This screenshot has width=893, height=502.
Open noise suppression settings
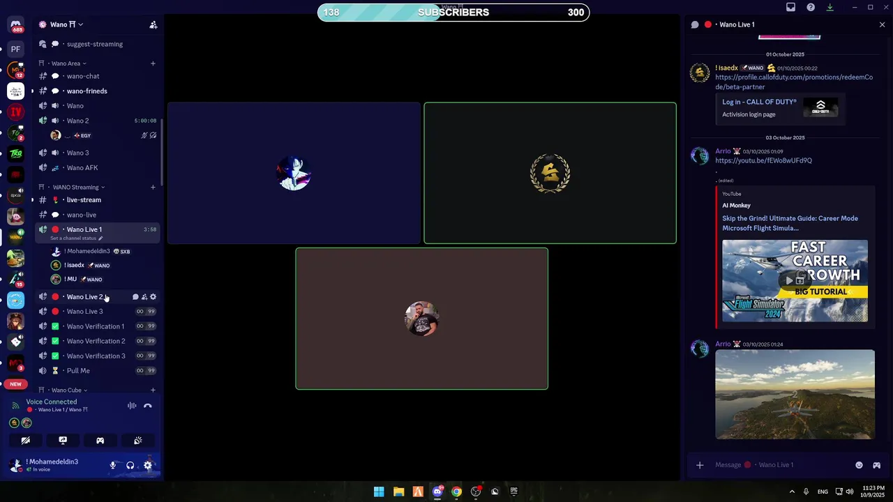click(132, 406)
